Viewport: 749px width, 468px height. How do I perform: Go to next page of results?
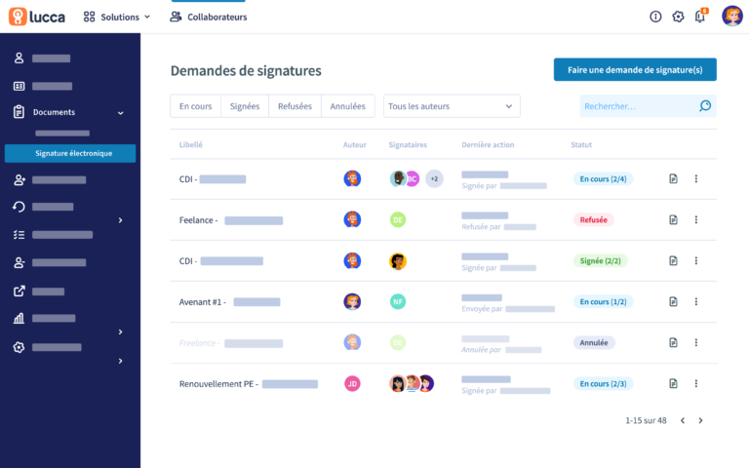click(x=700, y=421)
